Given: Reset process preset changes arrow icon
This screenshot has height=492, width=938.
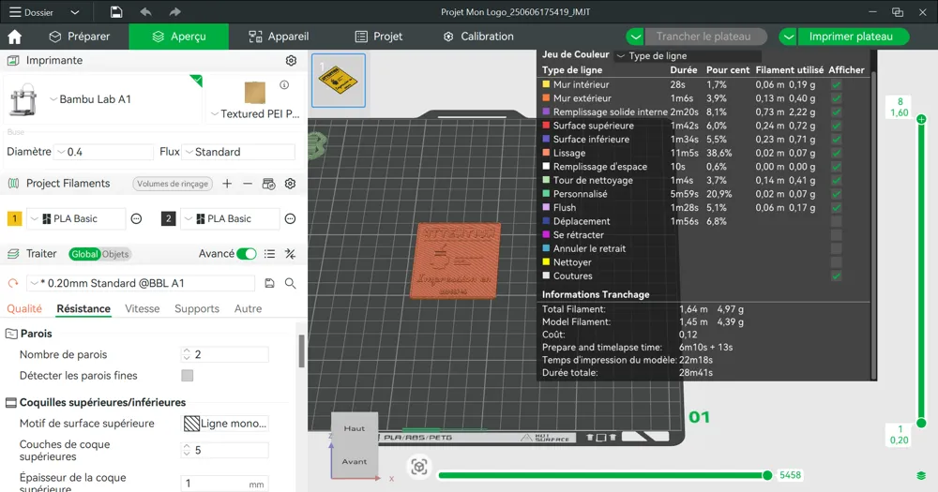Looking at the screenshot, I should (x=12, y=283).
